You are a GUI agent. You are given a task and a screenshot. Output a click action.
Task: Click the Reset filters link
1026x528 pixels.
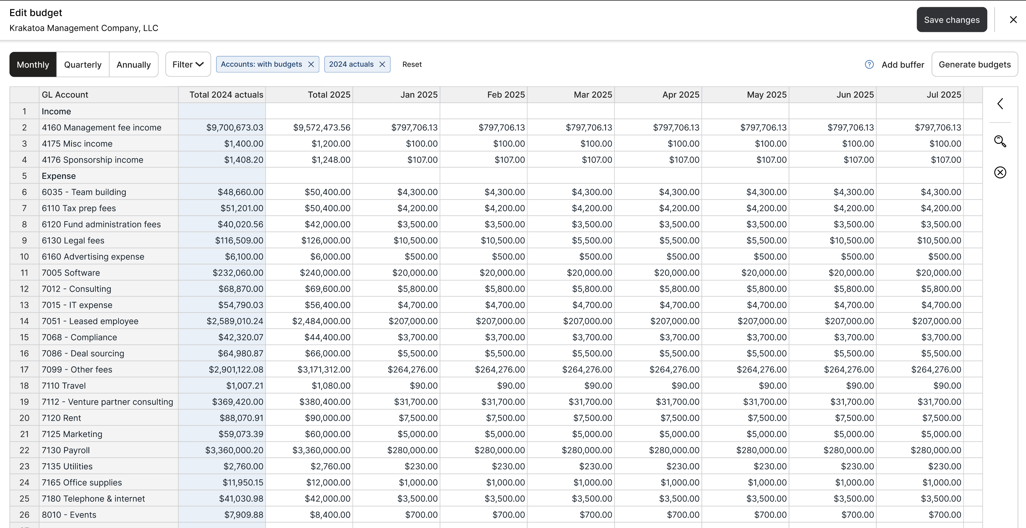pyautogui.click(x=412, y=65)
